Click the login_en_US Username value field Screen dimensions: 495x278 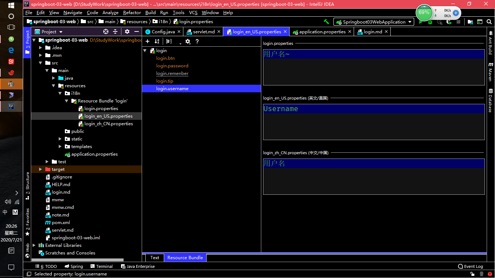[374, 122]
